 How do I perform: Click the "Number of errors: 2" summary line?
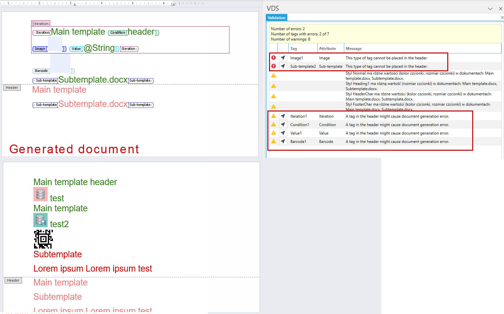click(288, 29)
